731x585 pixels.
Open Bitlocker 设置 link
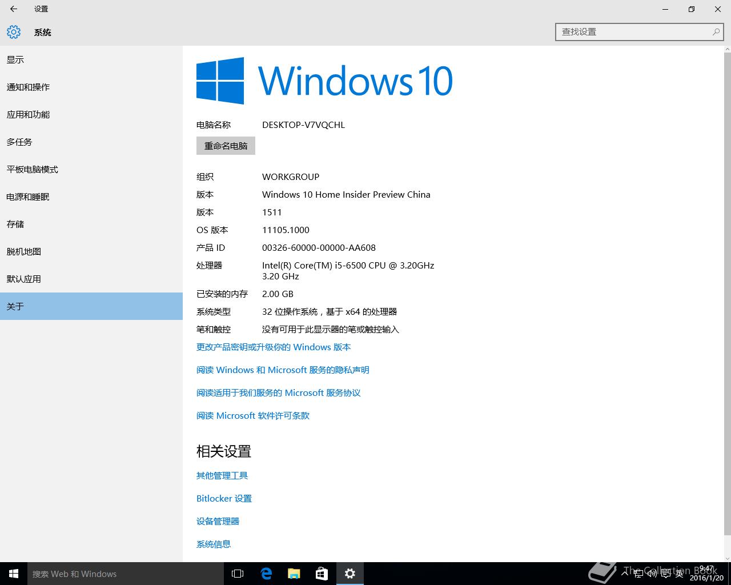(224, 498)
